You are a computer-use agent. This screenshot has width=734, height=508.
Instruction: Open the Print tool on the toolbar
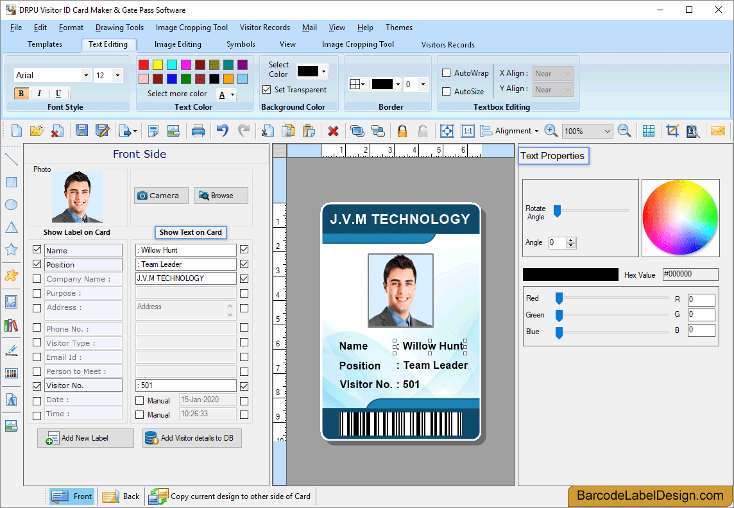[198, 131]
